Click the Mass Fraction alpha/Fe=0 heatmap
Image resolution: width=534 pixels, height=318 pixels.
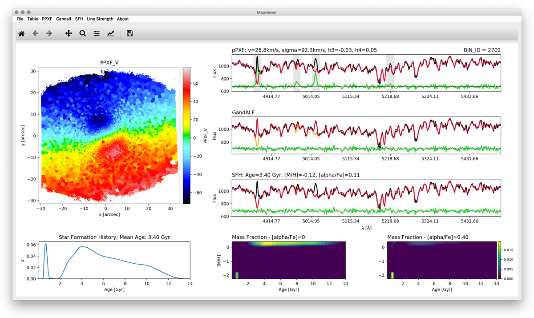pos(288,260)
